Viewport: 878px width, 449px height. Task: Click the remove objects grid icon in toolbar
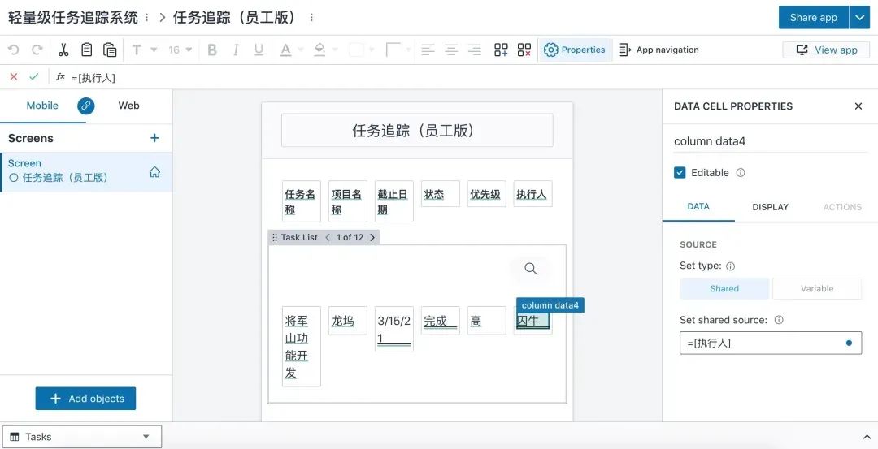524,50
